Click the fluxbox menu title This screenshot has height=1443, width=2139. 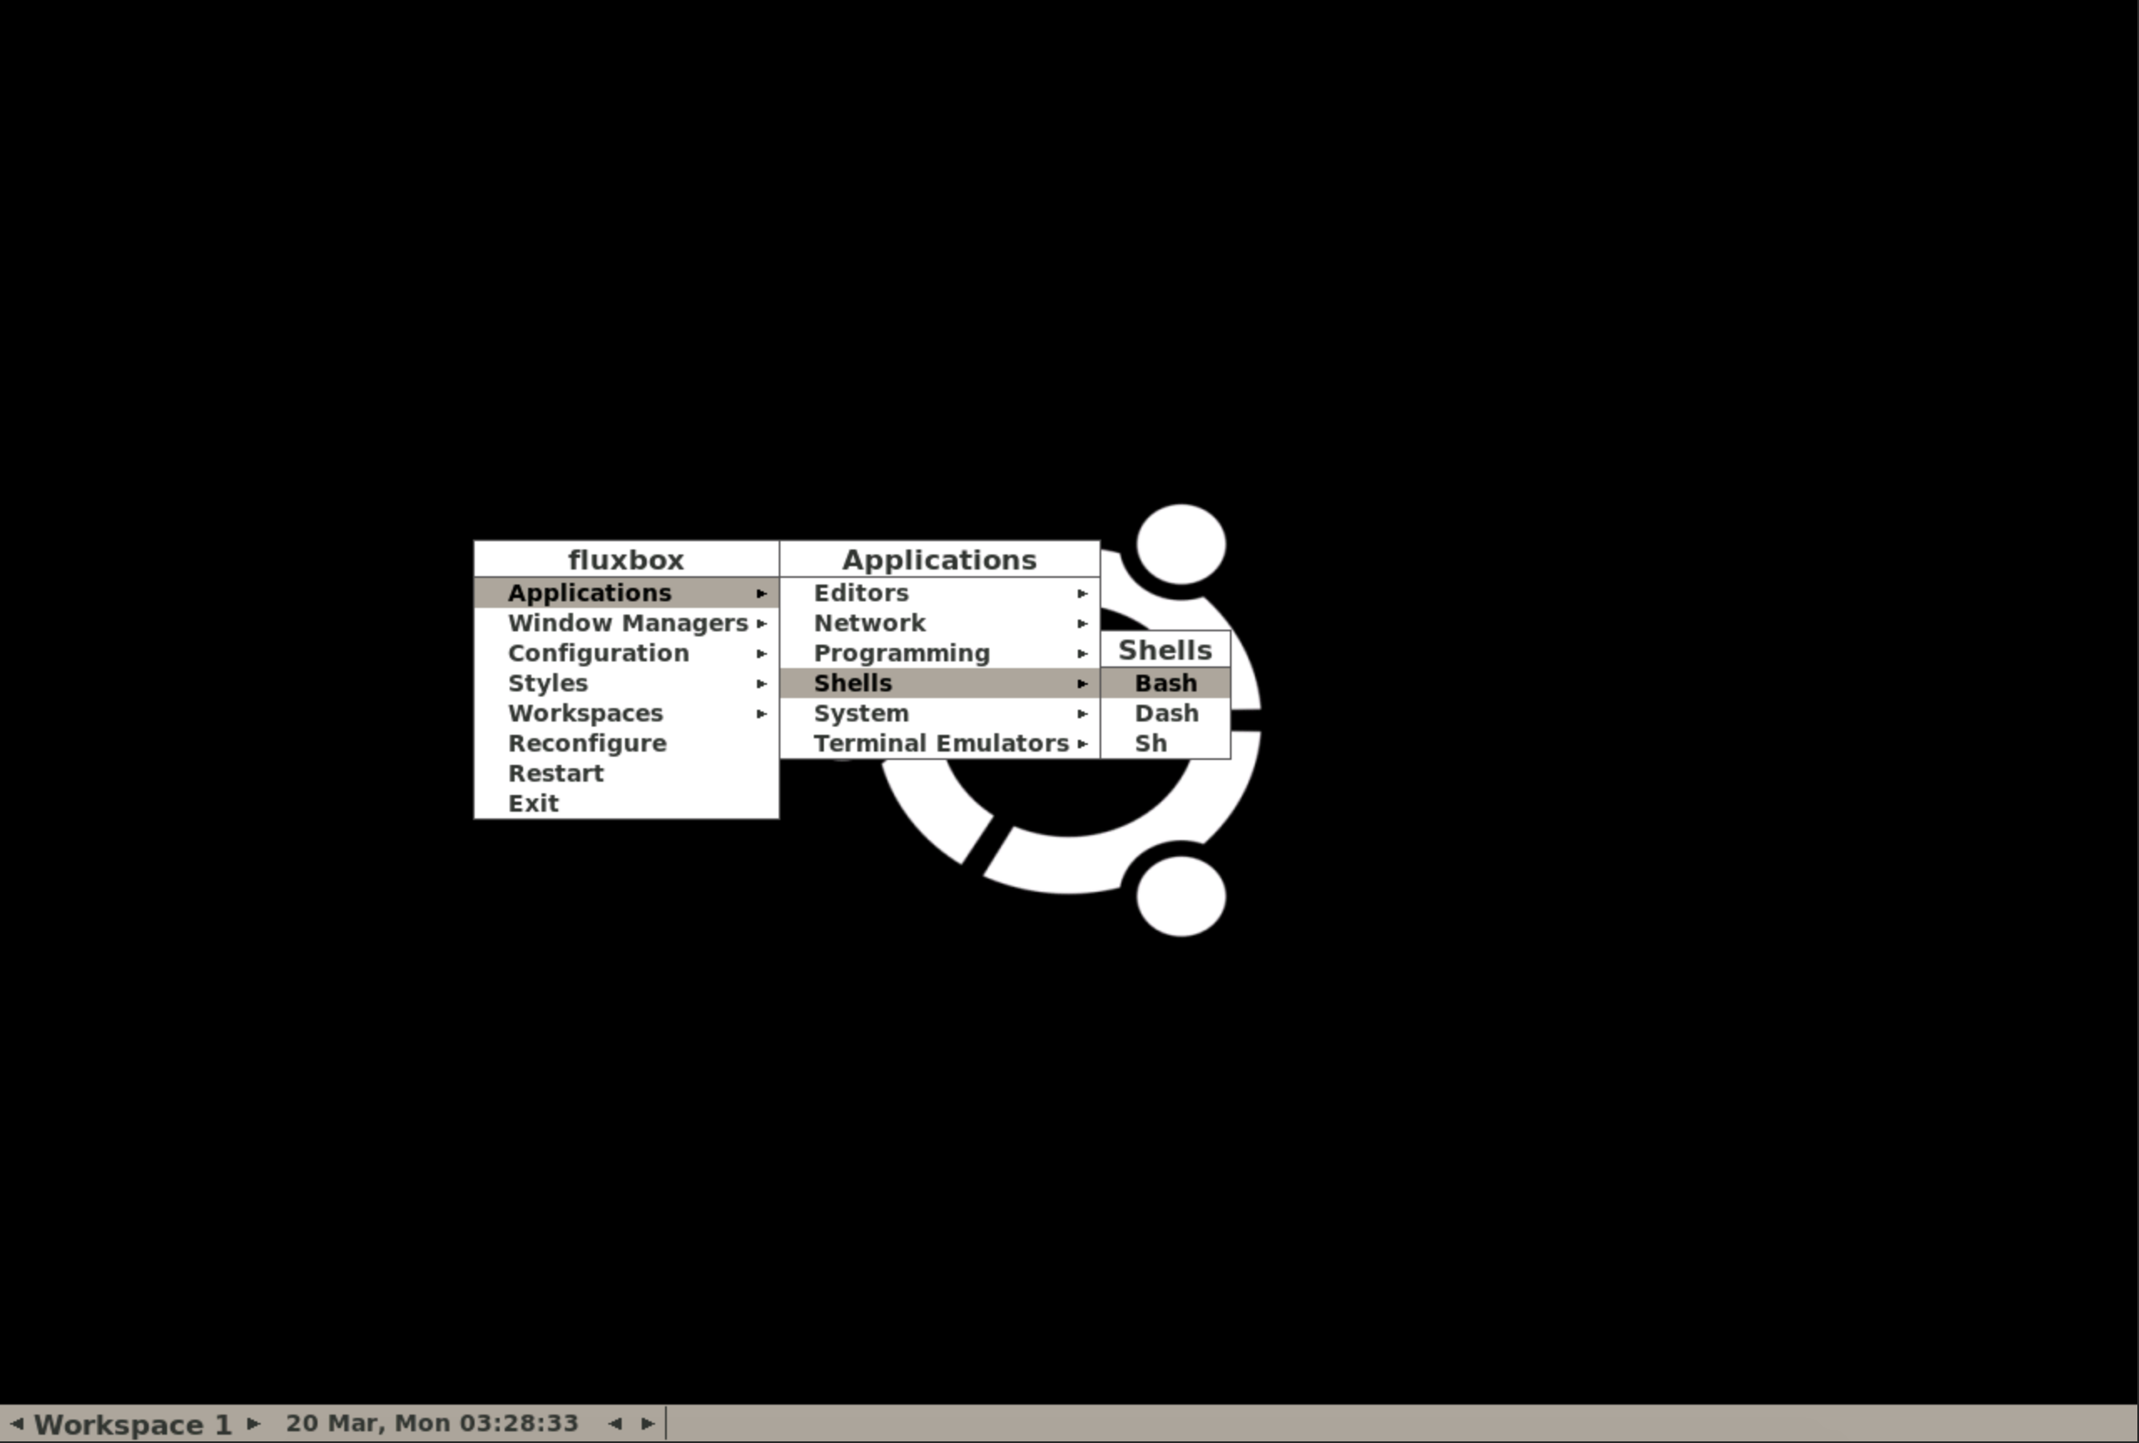click(x=626, y=559)
